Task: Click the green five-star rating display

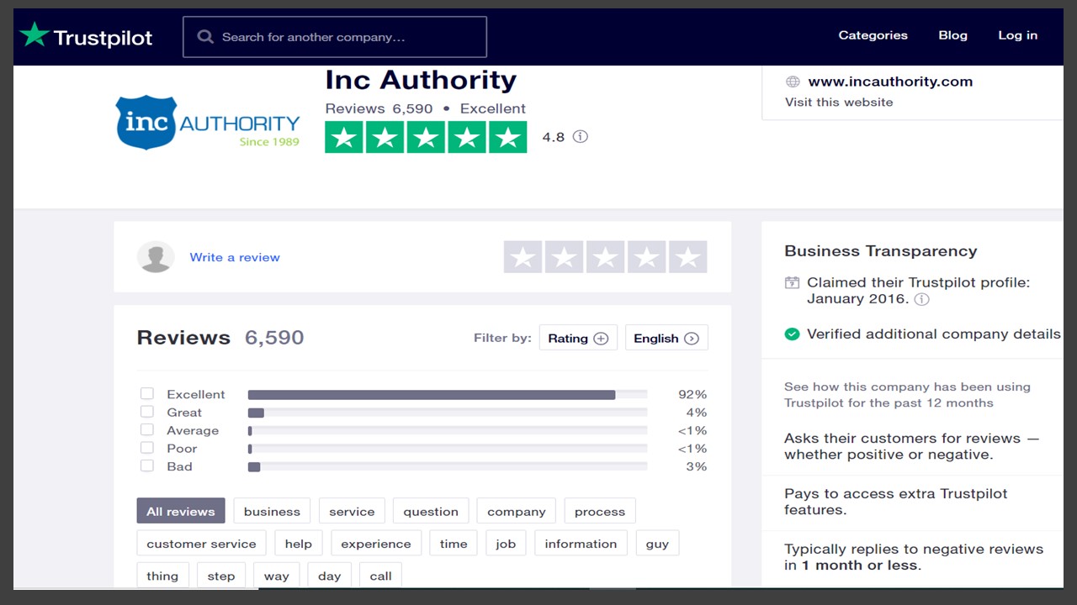Action: click(426, 137)
